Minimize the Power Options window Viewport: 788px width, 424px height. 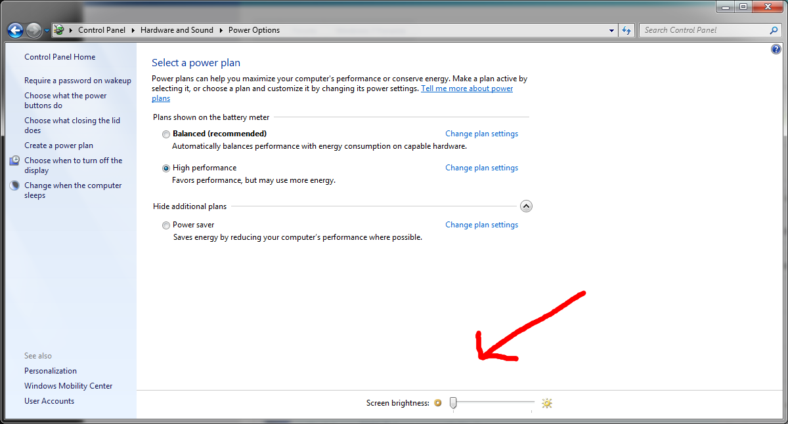click(726, 7)
